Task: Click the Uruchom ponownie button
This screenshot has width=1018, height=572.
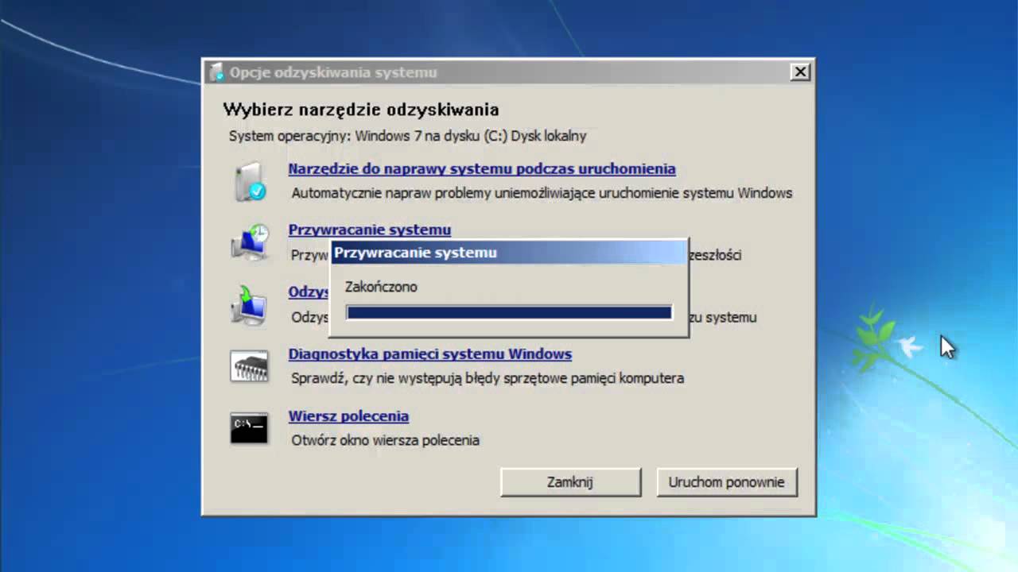Action: [727, 482]
